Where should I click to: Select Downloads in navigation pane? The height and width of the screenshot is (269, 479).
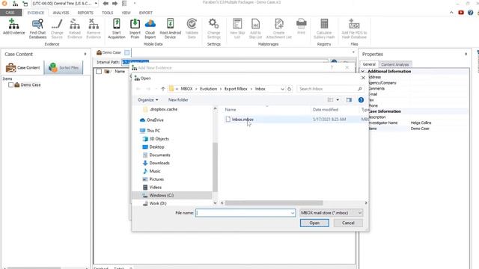[x=159, y=163]
